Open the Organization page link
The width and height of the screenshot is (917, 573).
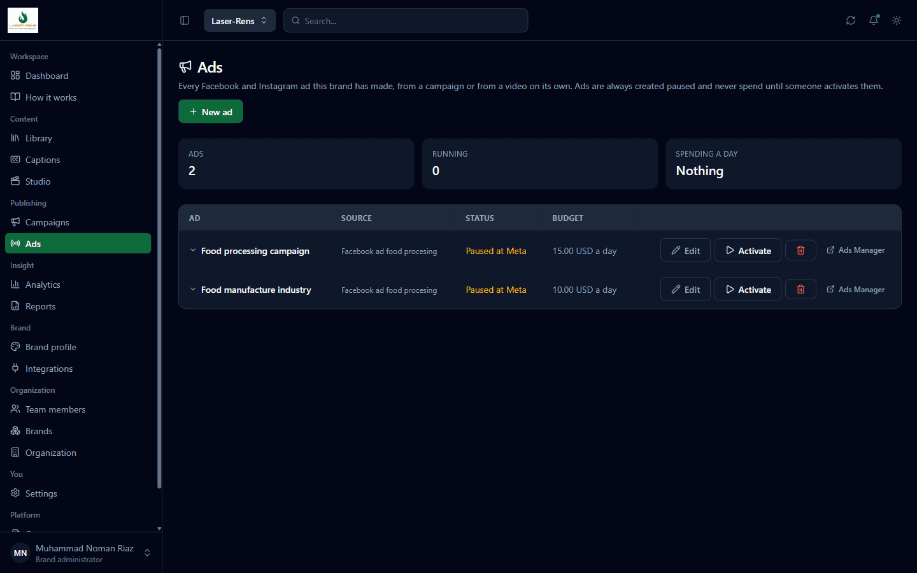pos(78,453)
